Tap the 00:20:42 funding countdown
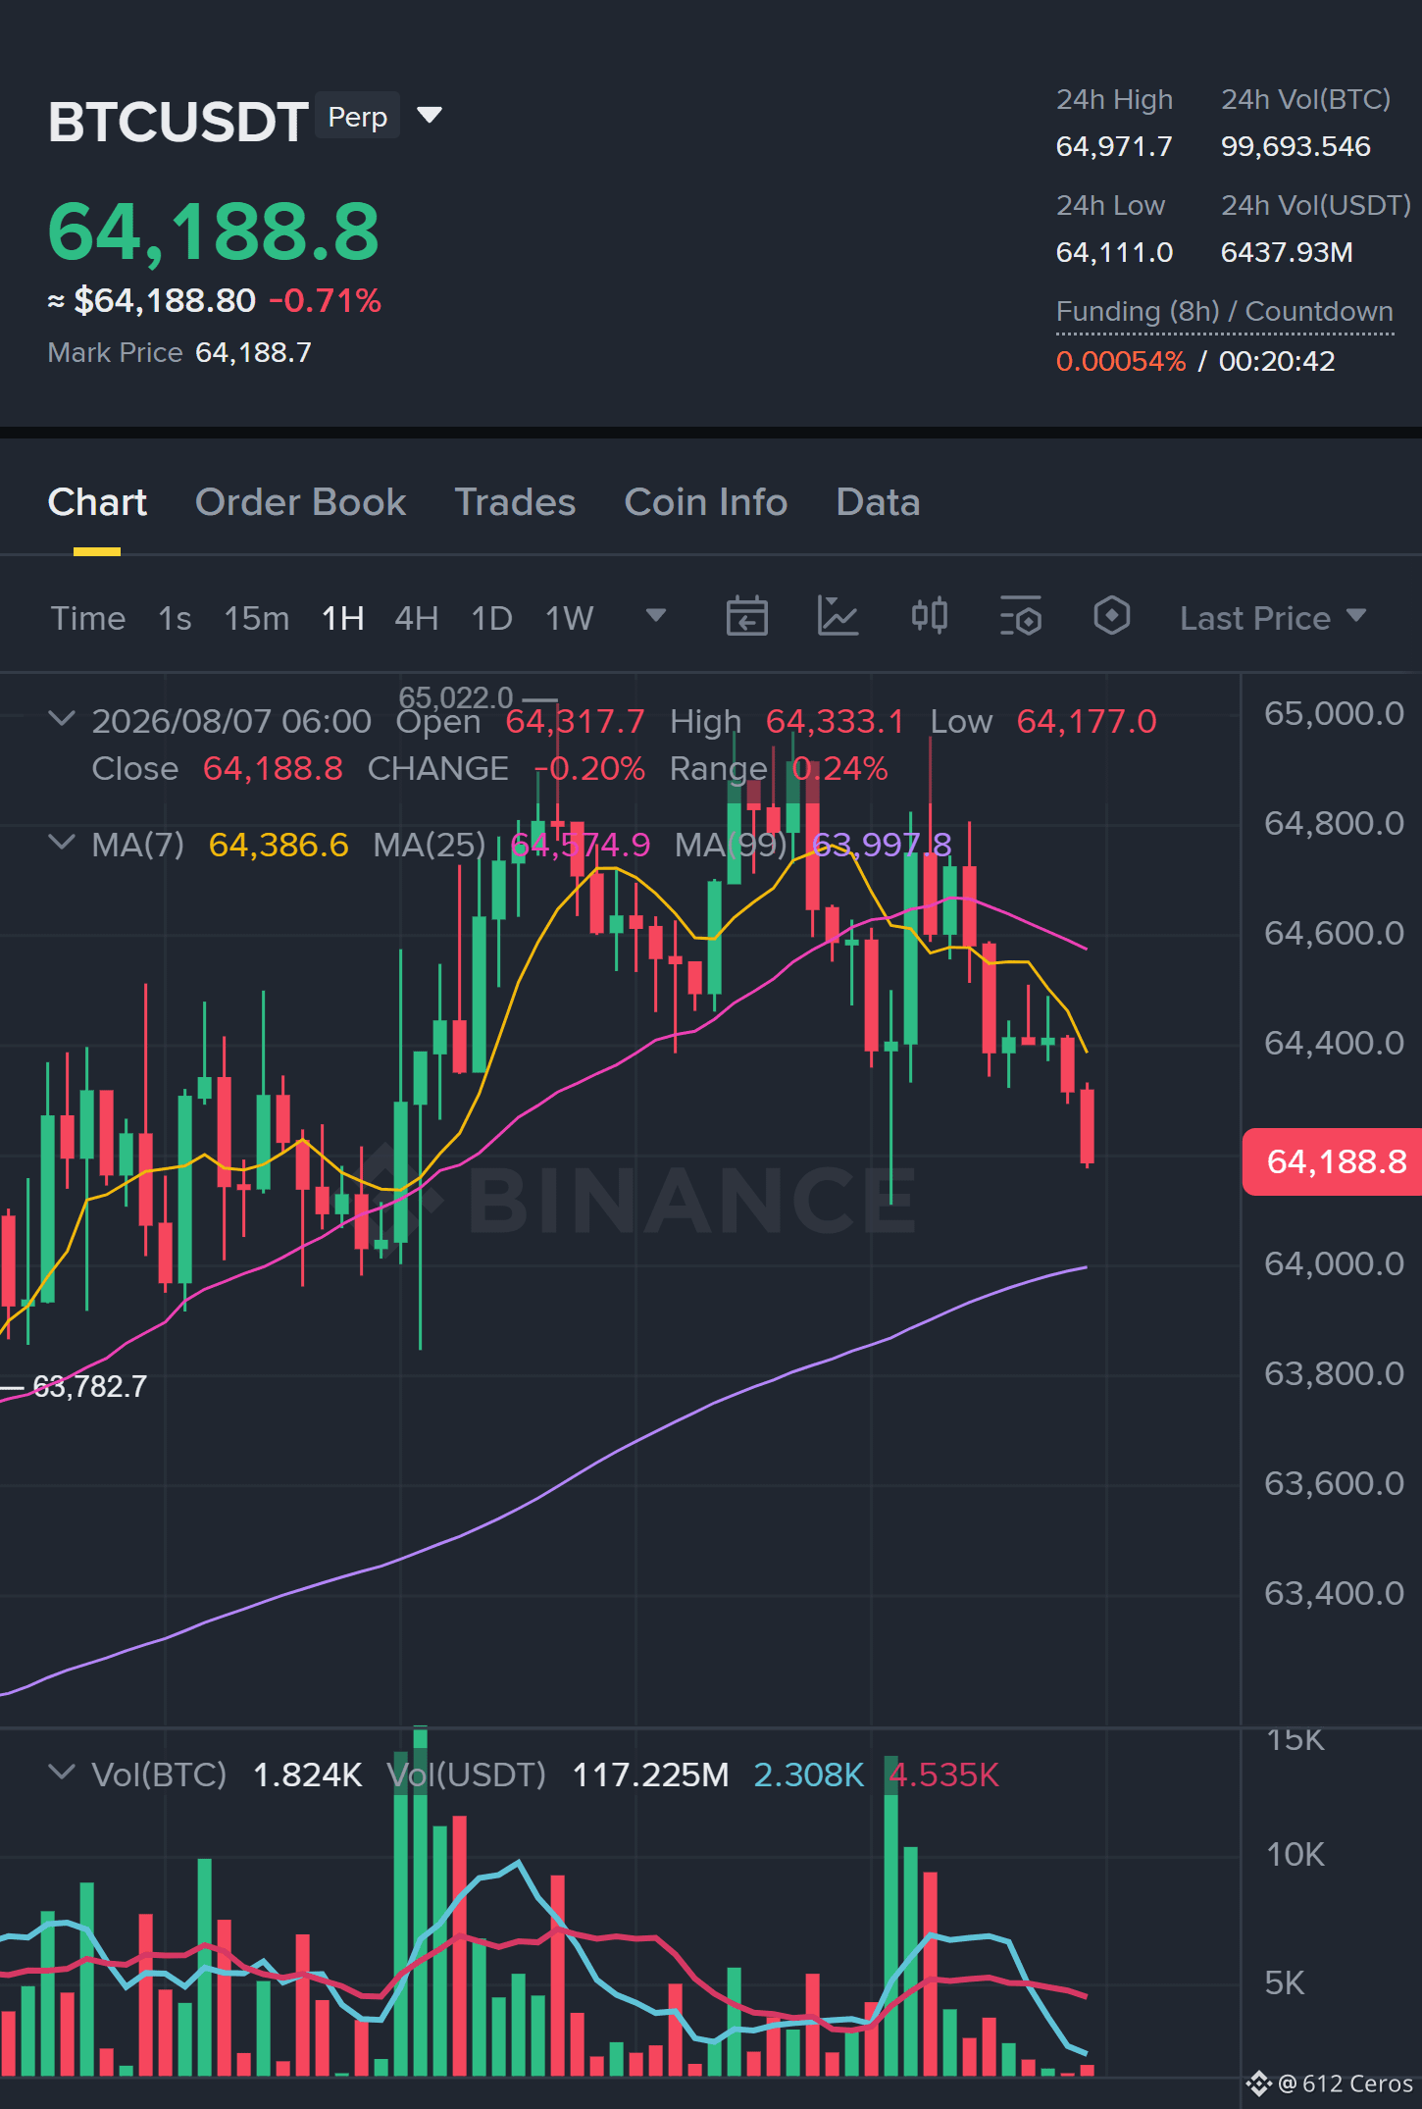This screenshot has width=1422, height=2109. tap(1277, 361)
